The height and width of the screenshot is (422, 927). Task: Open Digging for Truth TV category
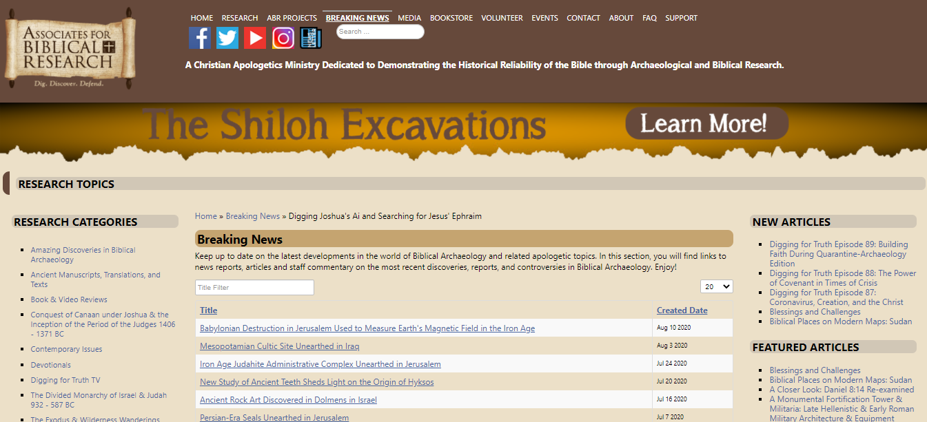(x=65, y=381)
